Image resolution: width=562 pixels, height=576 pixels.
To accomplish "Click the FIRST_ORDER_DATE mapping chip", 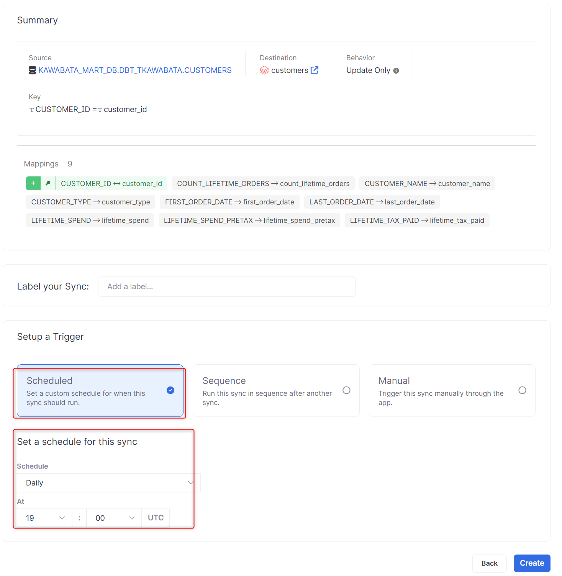I will 229,202.
